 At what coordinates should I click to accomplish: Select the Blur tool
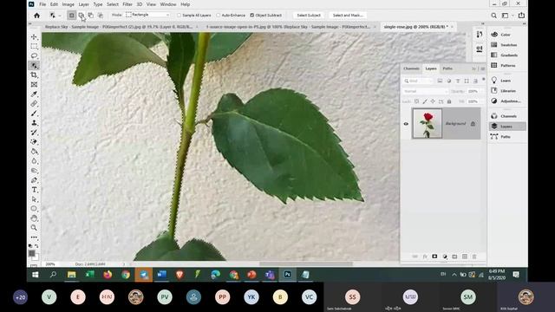pos(34,161)
